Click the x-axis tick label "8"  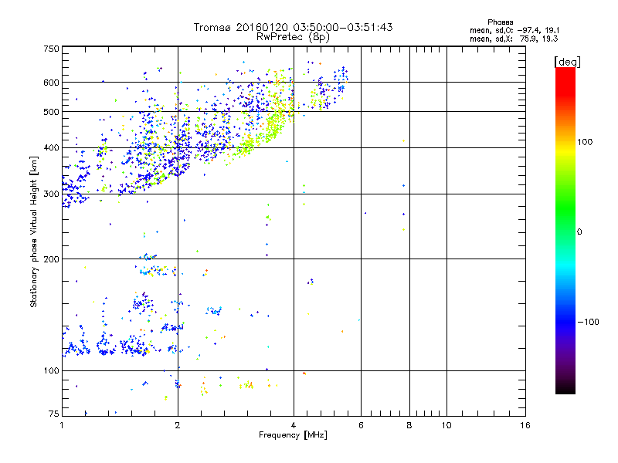pyautogui.click(x=409, y=425)
